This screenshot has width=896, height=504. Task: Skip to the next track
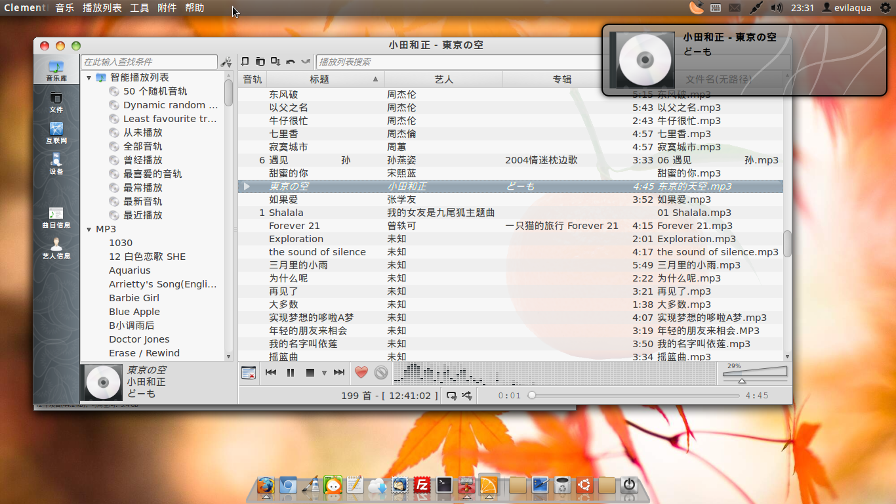tap(339, 373)
